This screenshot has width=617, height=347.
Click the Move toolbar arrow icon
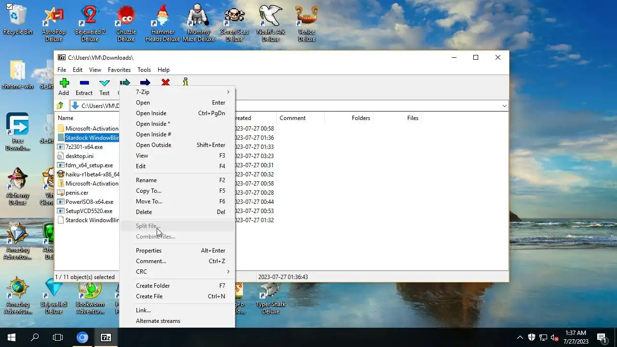pos(145,83)
